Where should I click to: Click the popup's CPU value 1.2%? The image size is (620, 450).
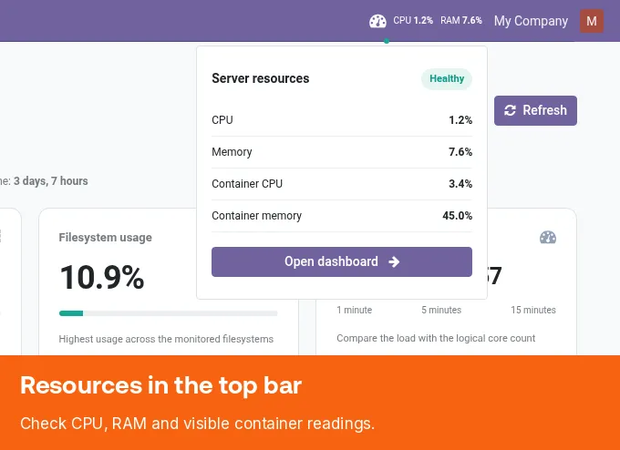[x=460, y=120]
